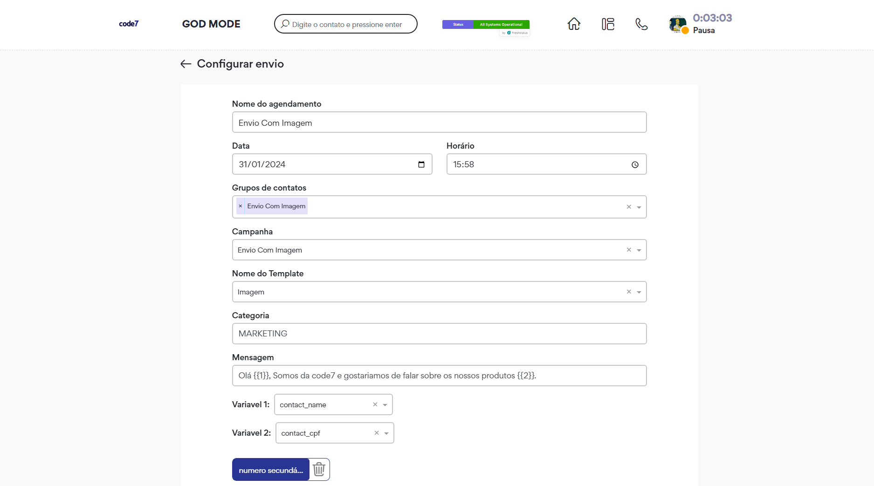Screen dimensions: 874x486
Task: Expand the Grupos de contatos dropdown
Action: [x=639, y=207]
